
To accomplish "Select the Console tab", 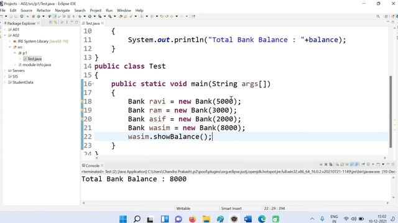I will pos(93,165).
